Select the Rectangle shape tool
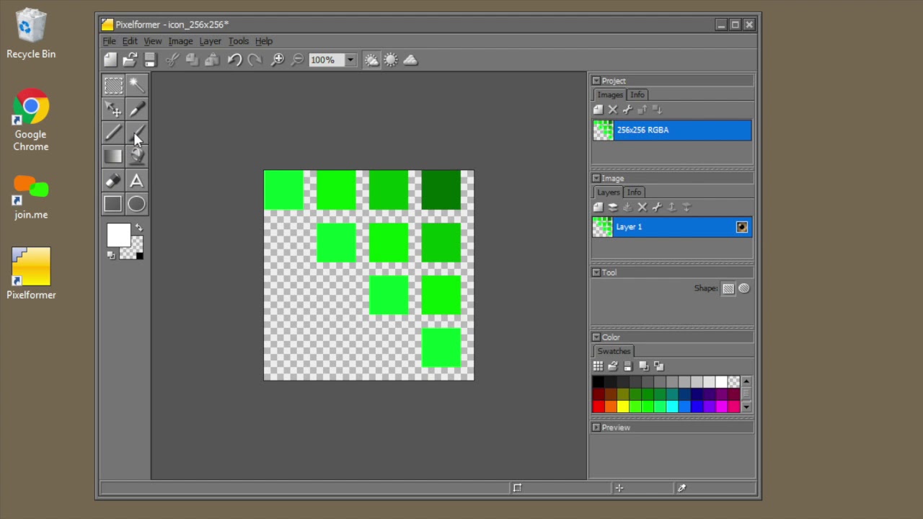This screenshot has width=923, height=519. tap(113, 204)
